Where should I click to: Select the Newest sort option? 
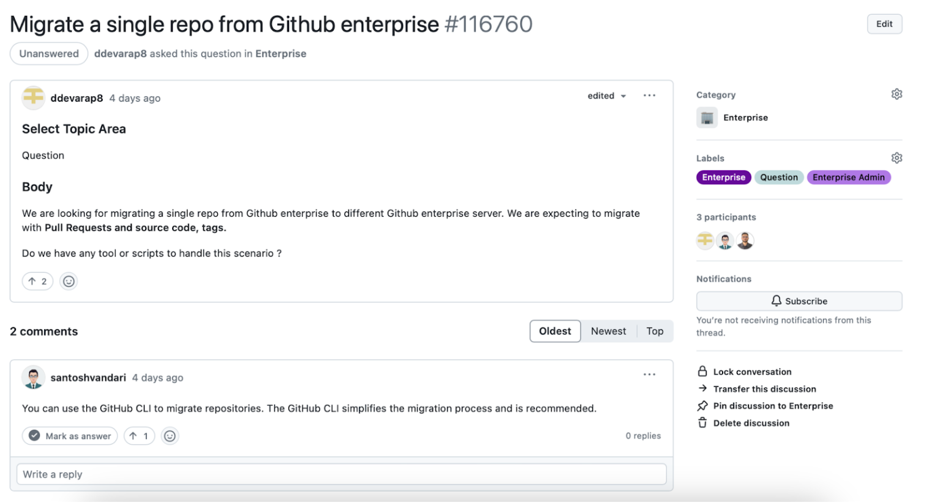[608, 331]
